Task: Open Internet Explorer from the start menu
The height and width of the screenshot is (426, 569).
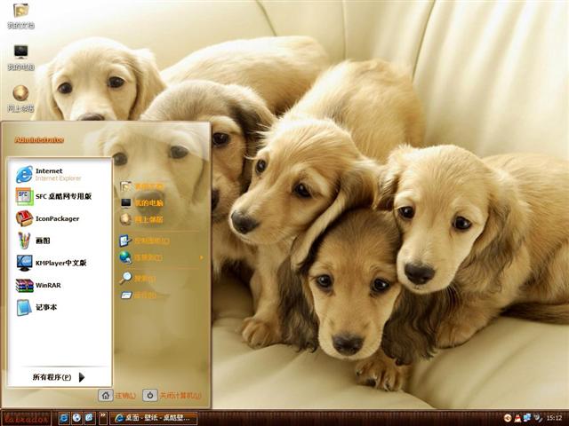Action: 53,174
